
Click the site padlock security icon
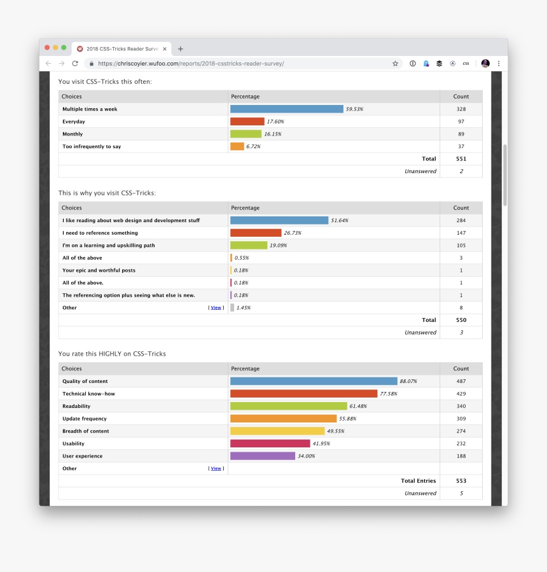92,64
